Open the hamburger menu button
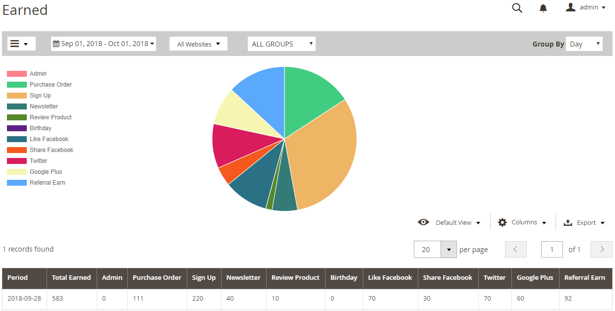The width and height of the screenshot is (615, 311). coord(21,44)
